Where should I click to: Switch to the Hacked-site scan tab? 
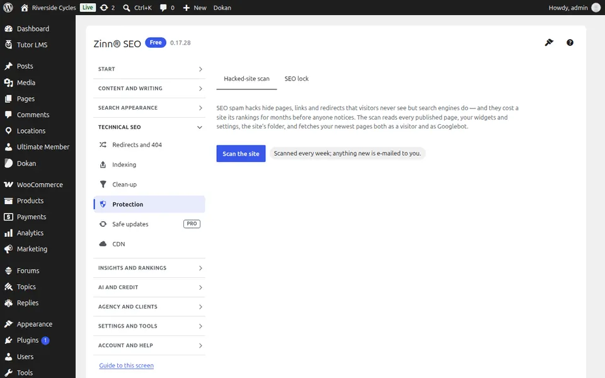coord(246,79)
